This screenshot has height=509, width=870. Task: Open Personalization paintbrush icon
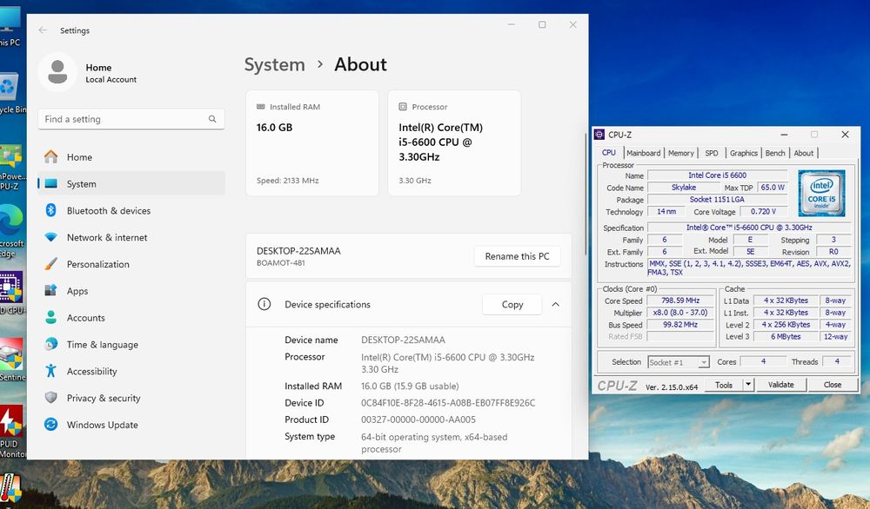click(51, 264)
